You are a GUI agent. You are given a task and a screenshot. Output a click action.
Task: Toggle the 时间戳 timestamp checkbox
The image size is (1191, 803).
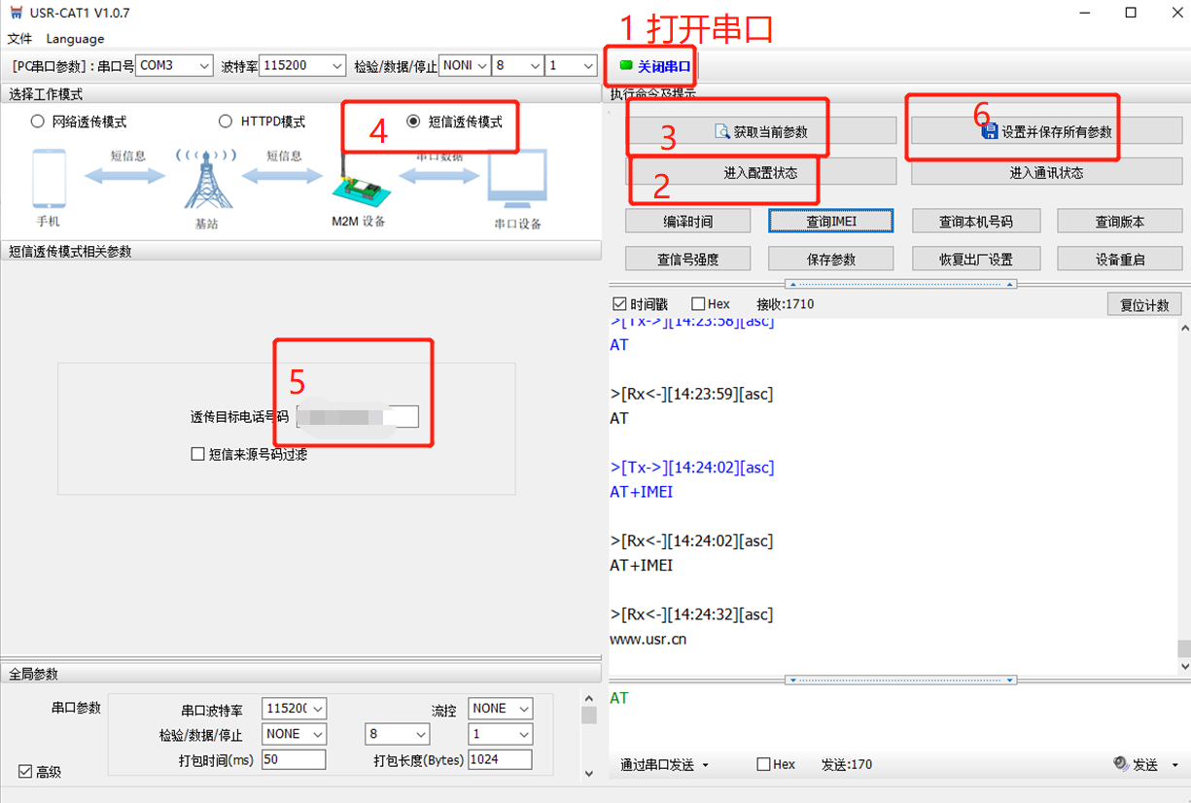620,304
